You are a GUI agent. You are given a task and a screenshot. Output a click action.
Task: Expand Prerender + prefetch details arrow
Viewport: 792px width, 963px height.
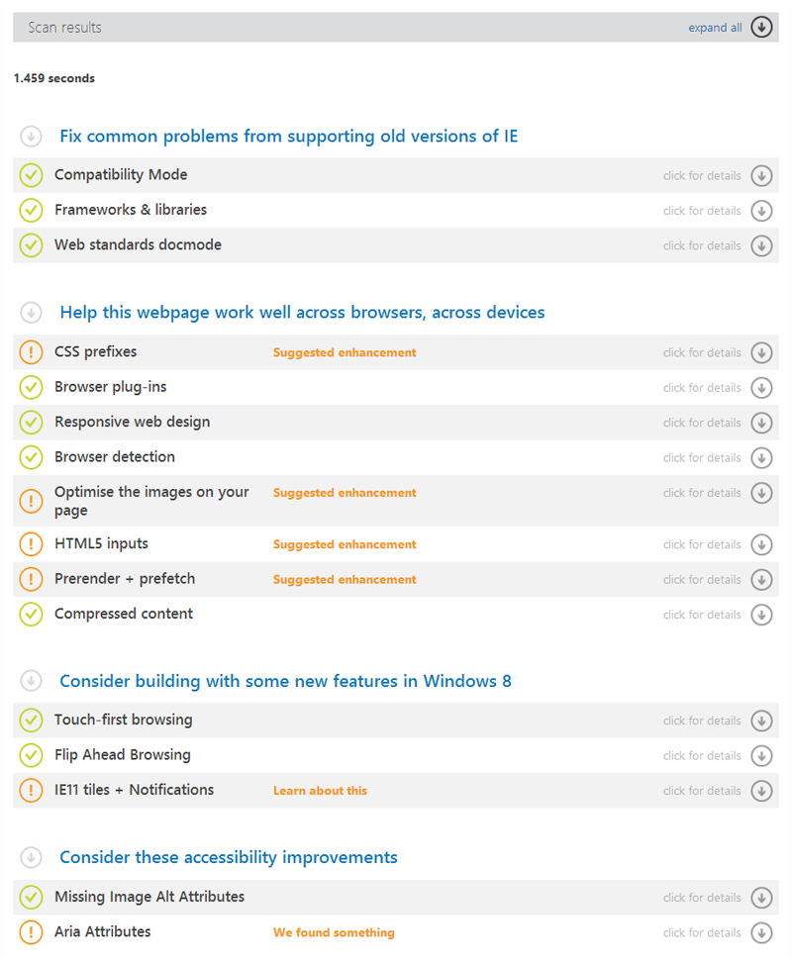point(761,580)
